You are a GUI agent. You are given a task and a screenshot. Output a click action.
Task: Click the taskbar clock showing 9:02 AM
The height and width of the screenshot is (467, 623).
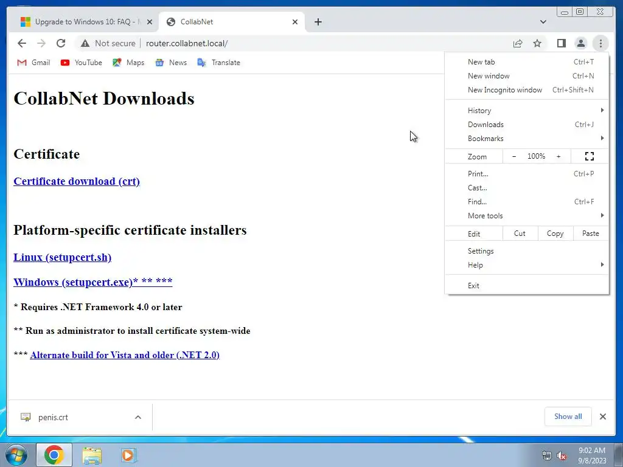592,455
